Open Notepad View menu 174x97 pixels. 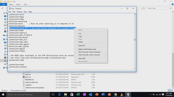pos(25,12)
